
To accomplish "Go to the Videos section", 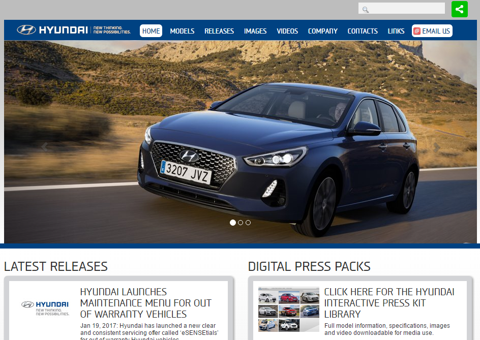I will pos(287,31).
